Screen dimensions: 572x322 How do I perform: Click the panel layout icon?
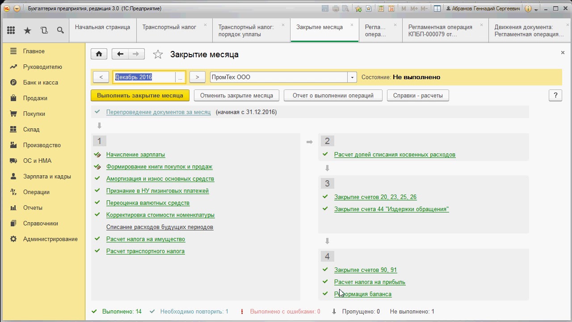(x=437, y=8)
